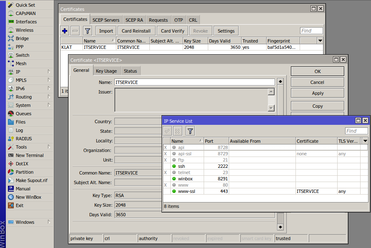Click the Wireless sidebar icon
The image size is (371, 248).
click(11, 30)
